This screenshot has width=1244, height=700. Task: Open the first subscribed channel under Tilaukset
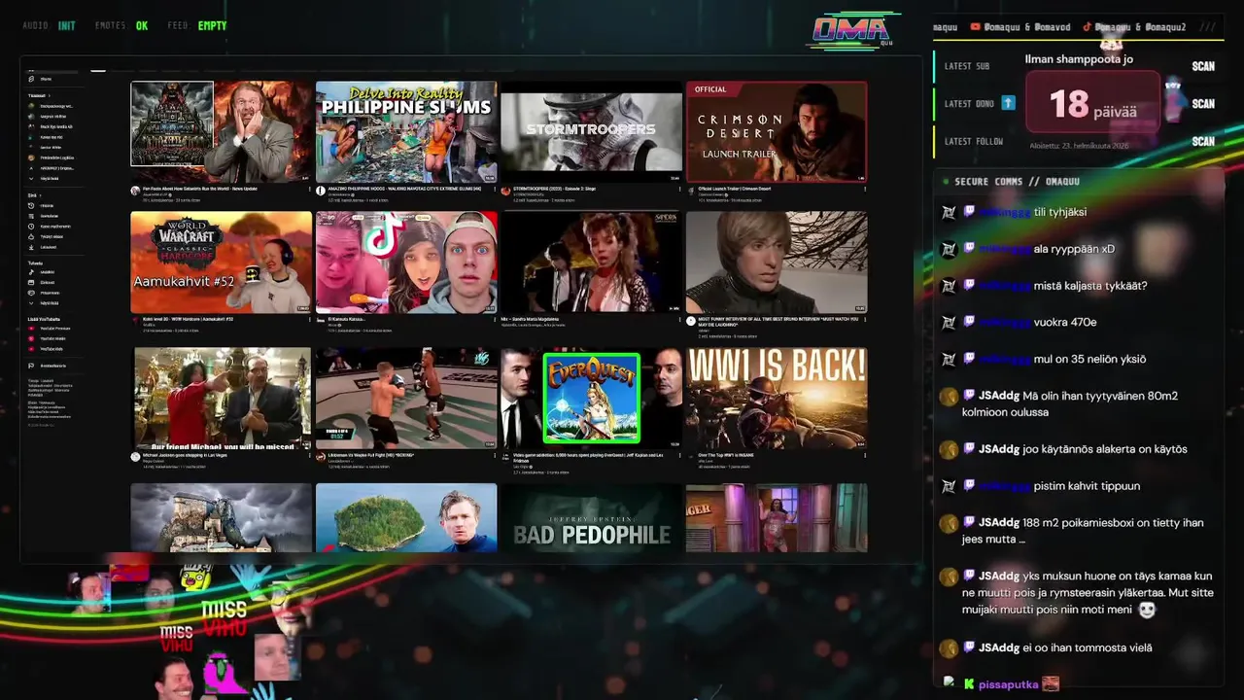point(51,106)
